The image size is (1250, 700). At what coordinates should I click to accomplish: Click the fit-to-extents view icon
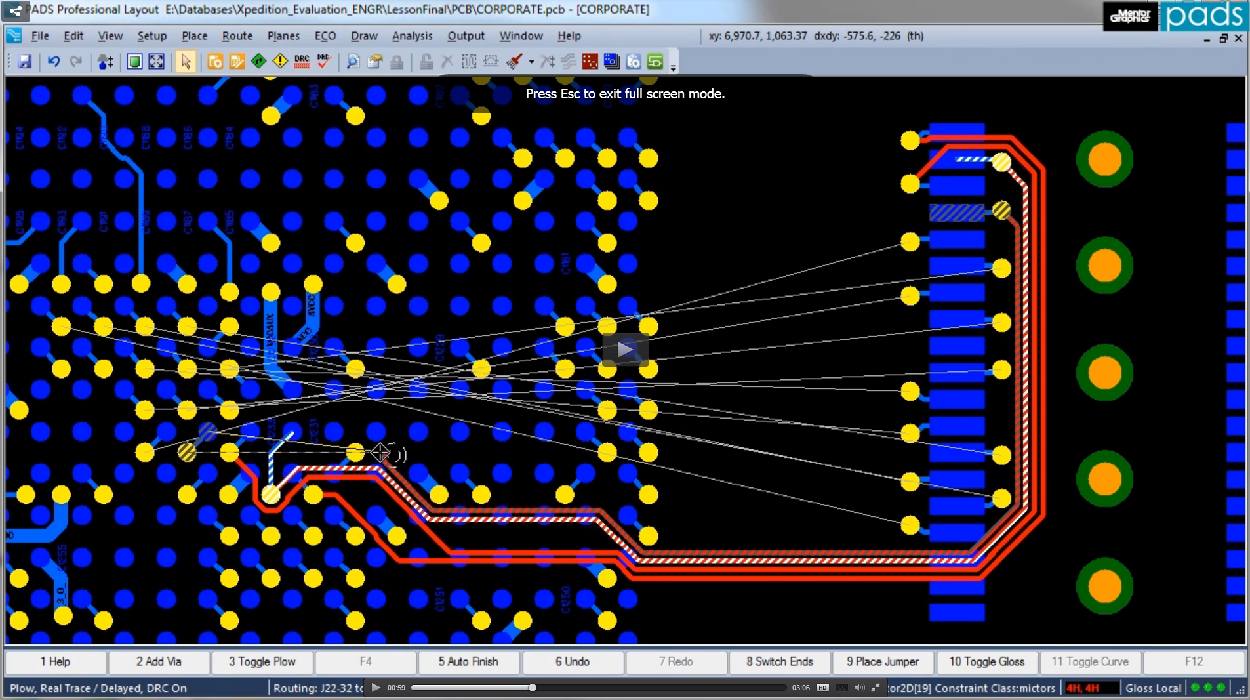coord(156,62)
